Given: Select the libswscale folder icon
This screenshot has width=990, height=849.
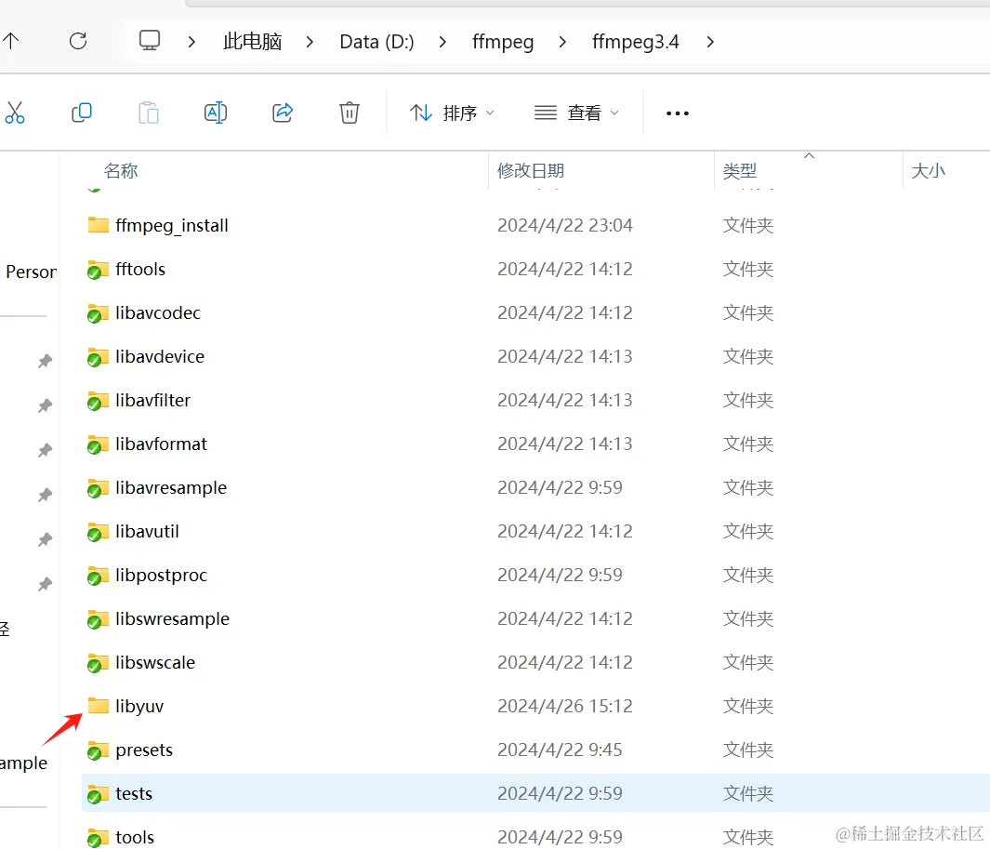Looking at the screenshot, I should pyautogui.click(x=98, y=662).
